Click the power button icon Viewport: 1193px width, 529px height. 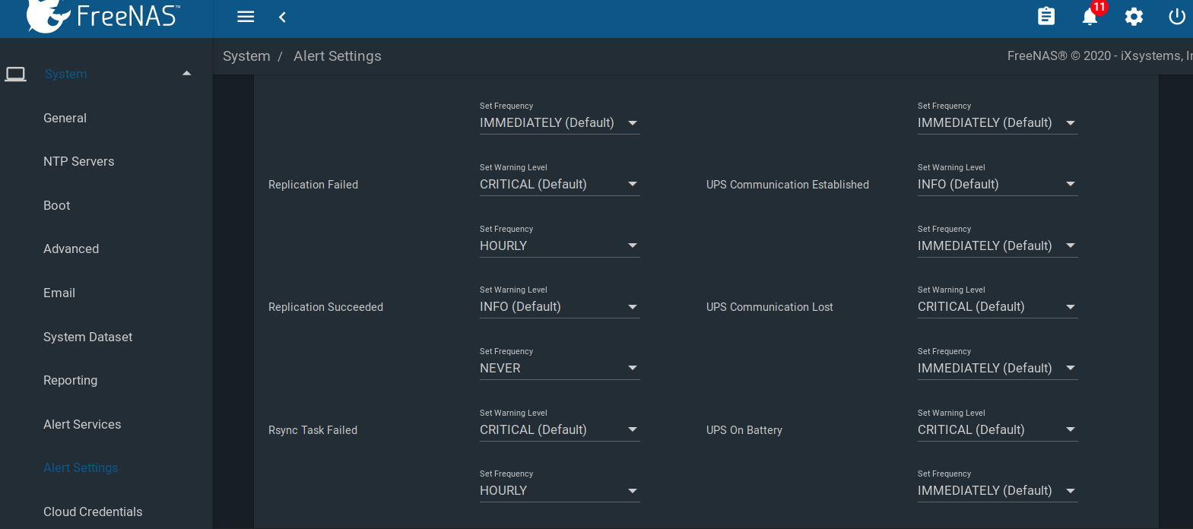pyautogui.click(x=1177, y=16)
